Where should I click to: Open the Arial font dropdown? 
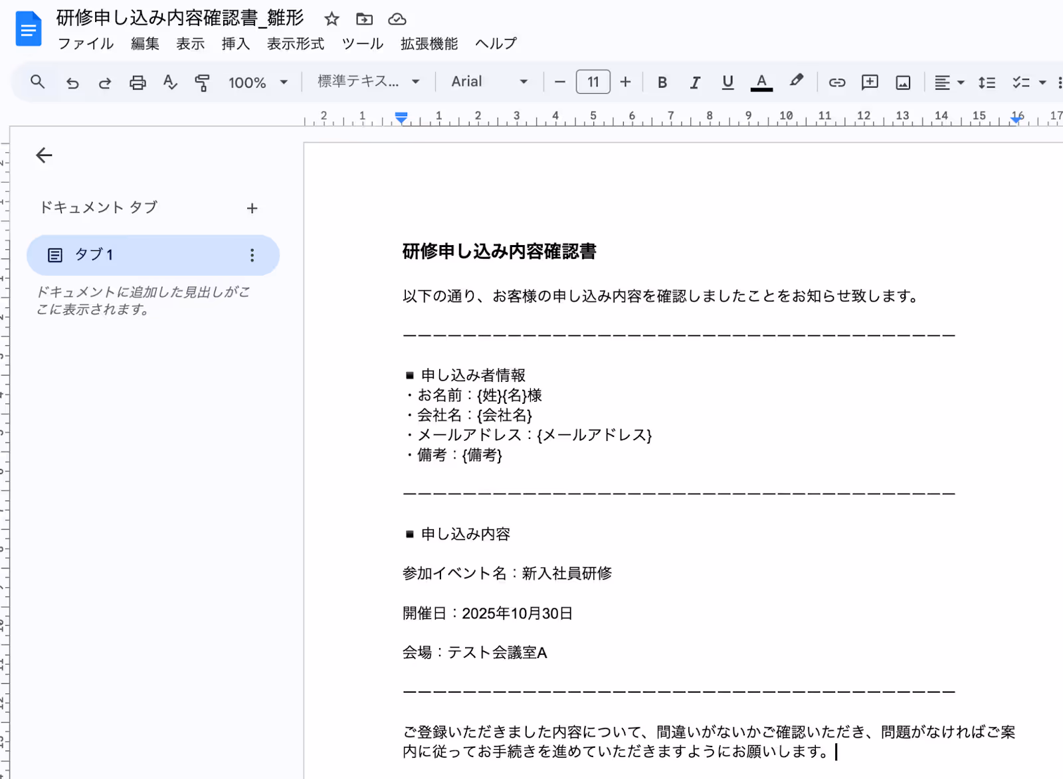pos(490,82)
